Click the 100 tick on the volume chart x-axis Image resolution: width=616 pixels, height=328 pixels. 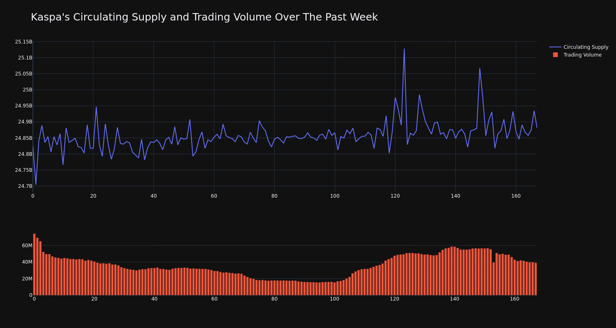pyautogui.click(x=335, y=299)
